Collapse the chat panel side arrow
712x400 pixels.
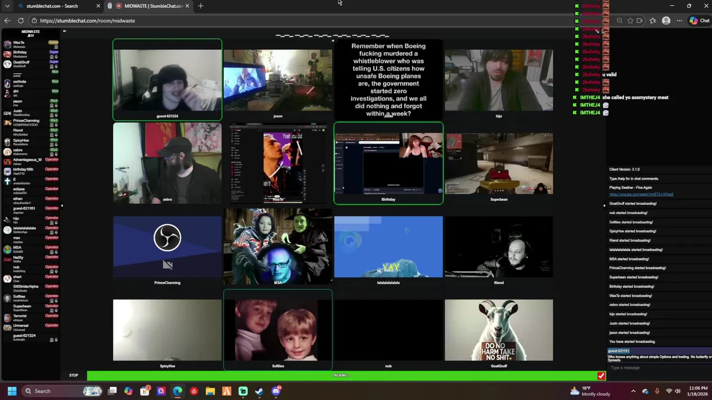pyautogui.click(x=604, y=206)
